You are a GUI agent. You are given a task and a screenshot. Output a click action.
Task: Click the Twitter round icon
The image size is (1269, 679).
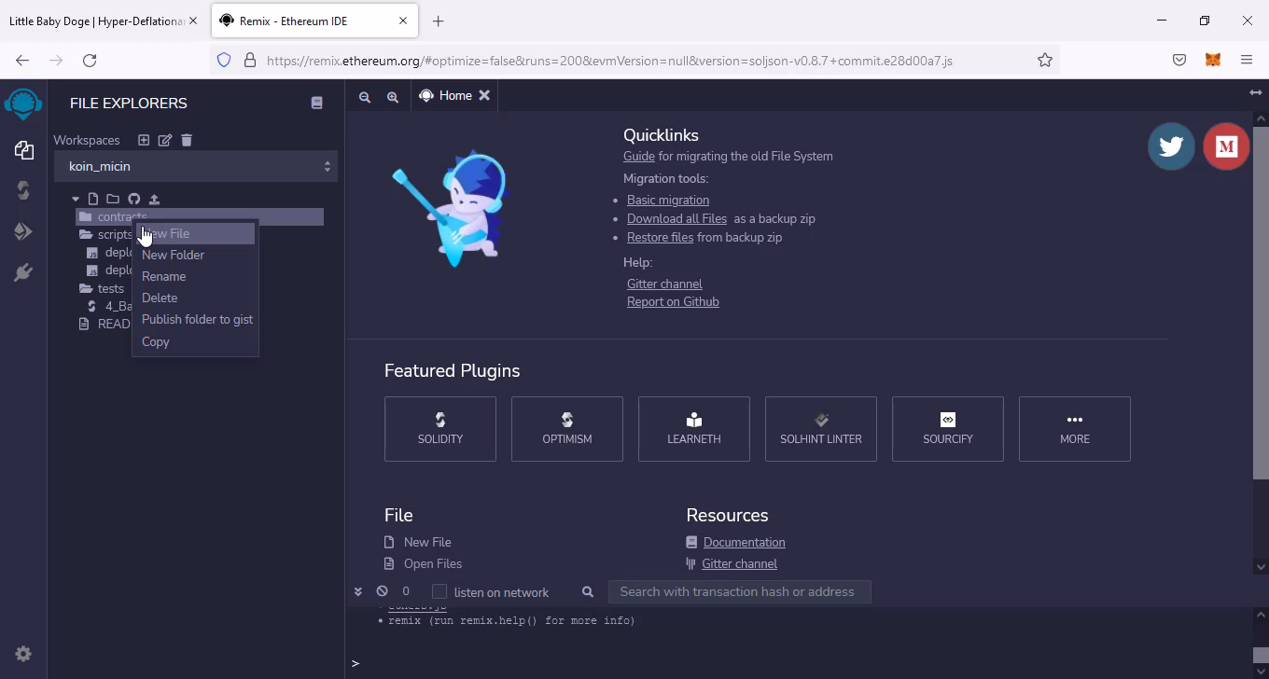click(x=1171, y=146)
